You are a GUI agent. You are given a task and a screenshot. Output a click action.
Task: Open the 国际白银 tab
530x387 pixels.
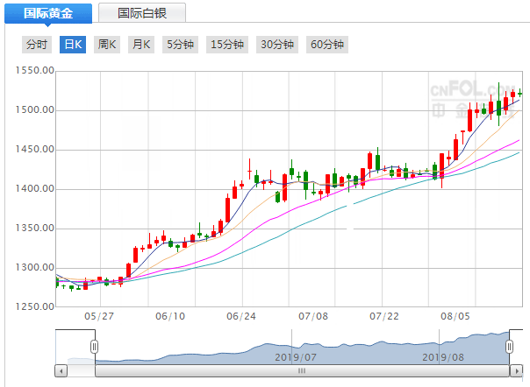[x=141, y=13]
